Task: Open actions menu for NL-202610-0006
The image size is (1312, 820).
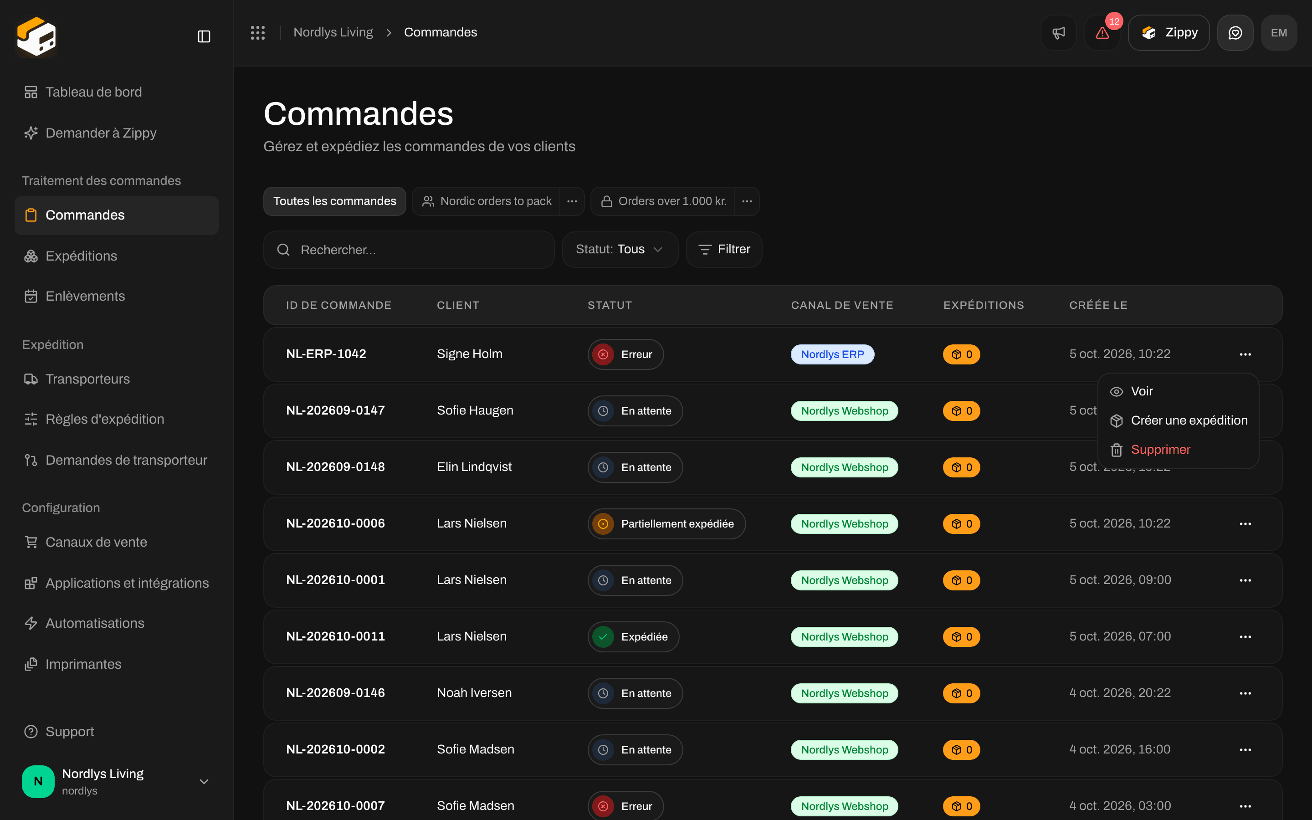Action: pyautogui.click(x=1245, y=524)
